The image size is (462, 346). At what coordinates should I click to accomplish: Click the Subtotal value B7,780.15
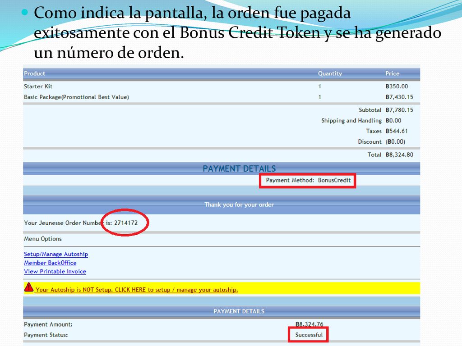click(399, 110)
